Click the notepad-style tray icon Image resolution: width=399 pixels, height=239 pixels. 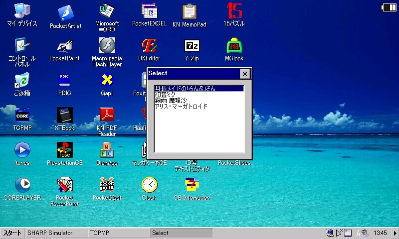(348, 233)
